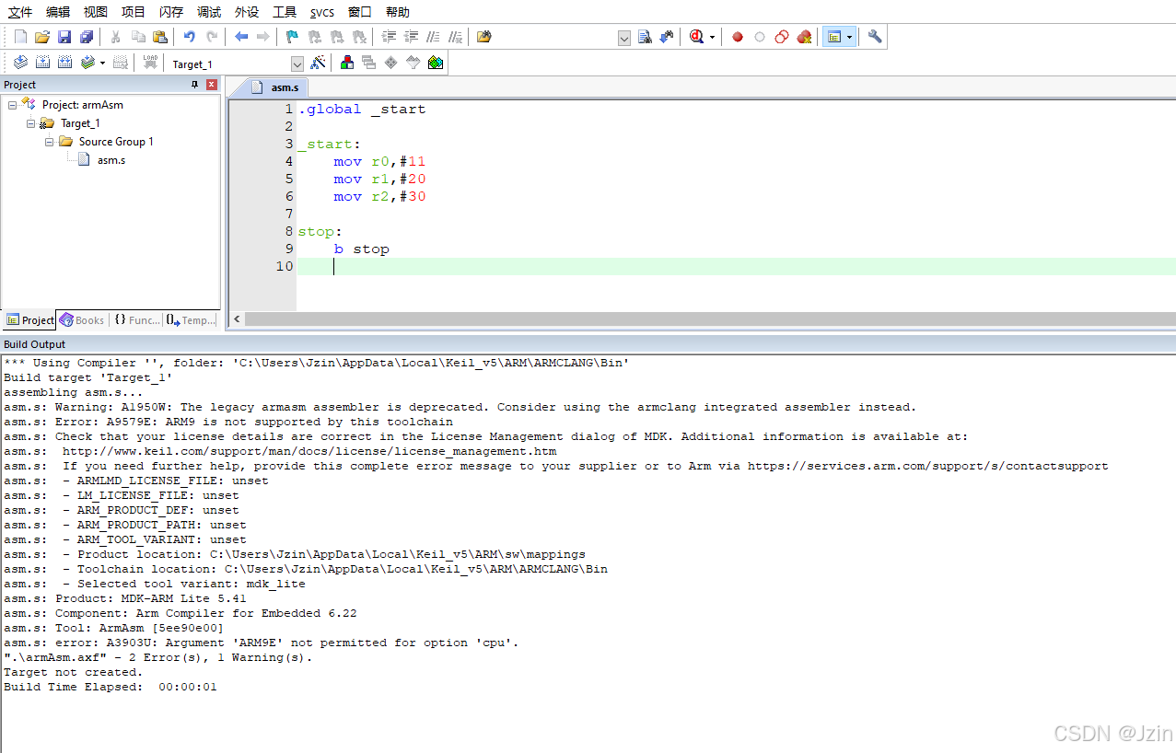Select asm.s in the project tree
Viewport: 1176px width, 753px height.
click(111, 160)
